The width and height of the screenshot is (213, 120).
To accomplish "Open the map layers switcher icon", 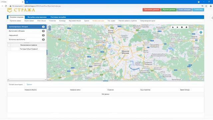I will [x=201, y=32].
